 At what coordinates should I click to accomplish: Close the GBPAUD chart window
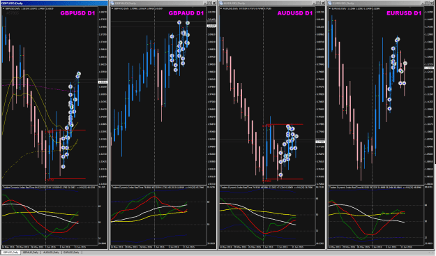214,3
